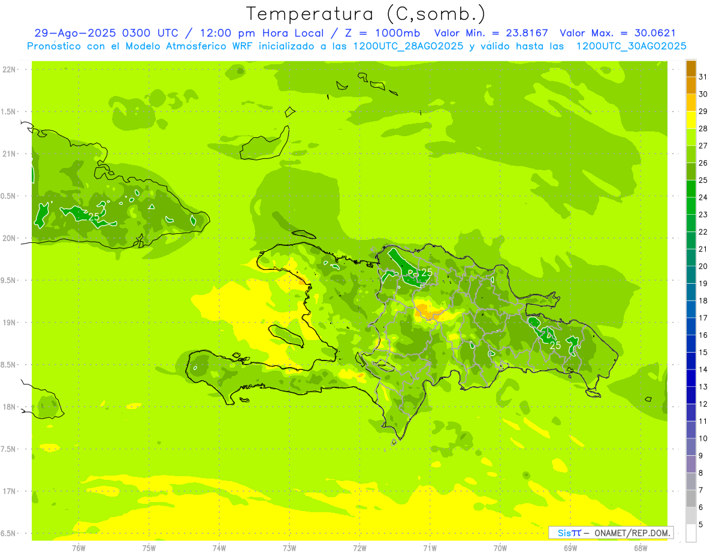Viewport: 719px width, 556px height.
Task: Click the '25' contour label near 69W
Action: pyautogui.click(x=555, y=345)
